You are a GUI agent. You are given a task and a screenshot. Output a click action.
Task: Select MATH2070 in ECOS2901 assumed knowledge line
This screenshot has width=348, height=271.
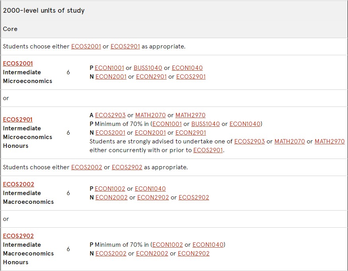coord(150,115)
